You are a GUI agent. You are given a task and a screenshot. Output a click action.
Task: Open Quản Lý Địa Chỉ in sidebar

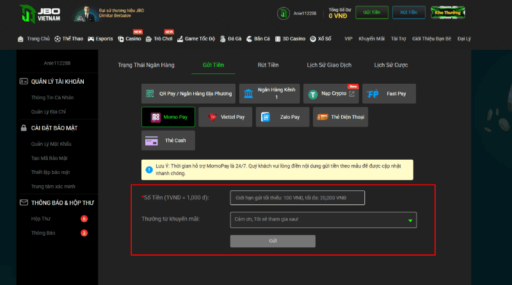(x=49, y=112)
